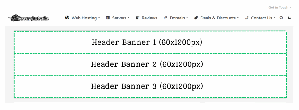
Task: Click the Header Banner 2 ad slot
Action: point(150,65)
